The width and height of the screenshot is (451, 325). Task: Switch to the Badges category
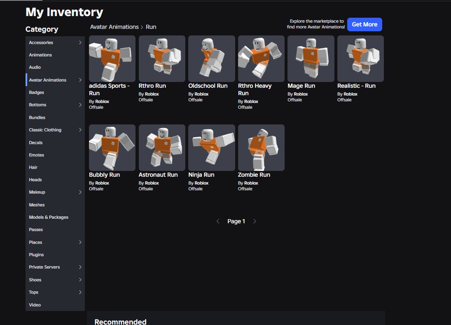(x=55, y=92)
